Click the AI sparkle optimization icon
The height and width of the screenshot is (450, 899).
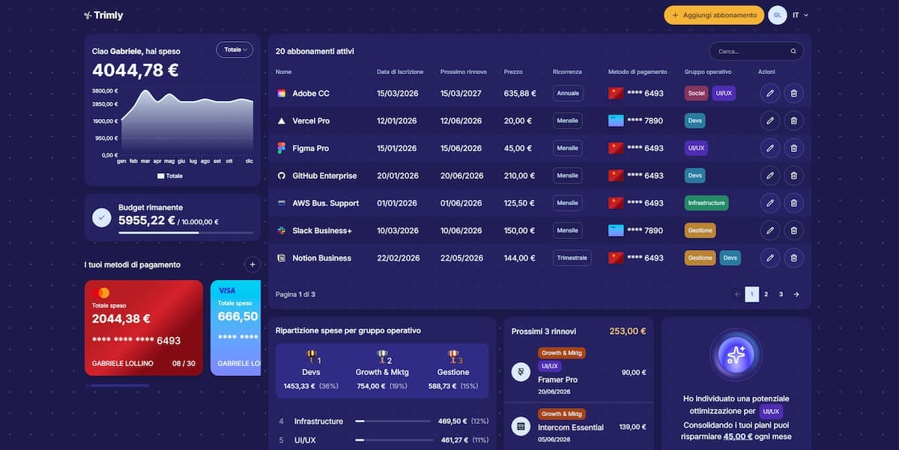(736, 355)
